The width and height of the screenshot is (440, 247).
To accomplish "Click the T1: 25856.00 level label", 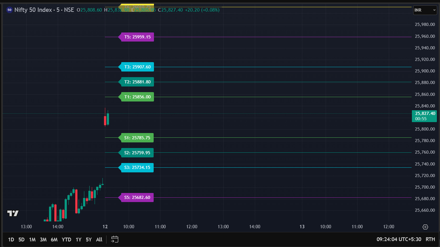I will (x=136, y=97).
